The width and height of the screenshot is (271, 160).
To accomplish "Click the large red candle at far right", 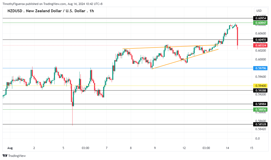I will tap(237, 36).
